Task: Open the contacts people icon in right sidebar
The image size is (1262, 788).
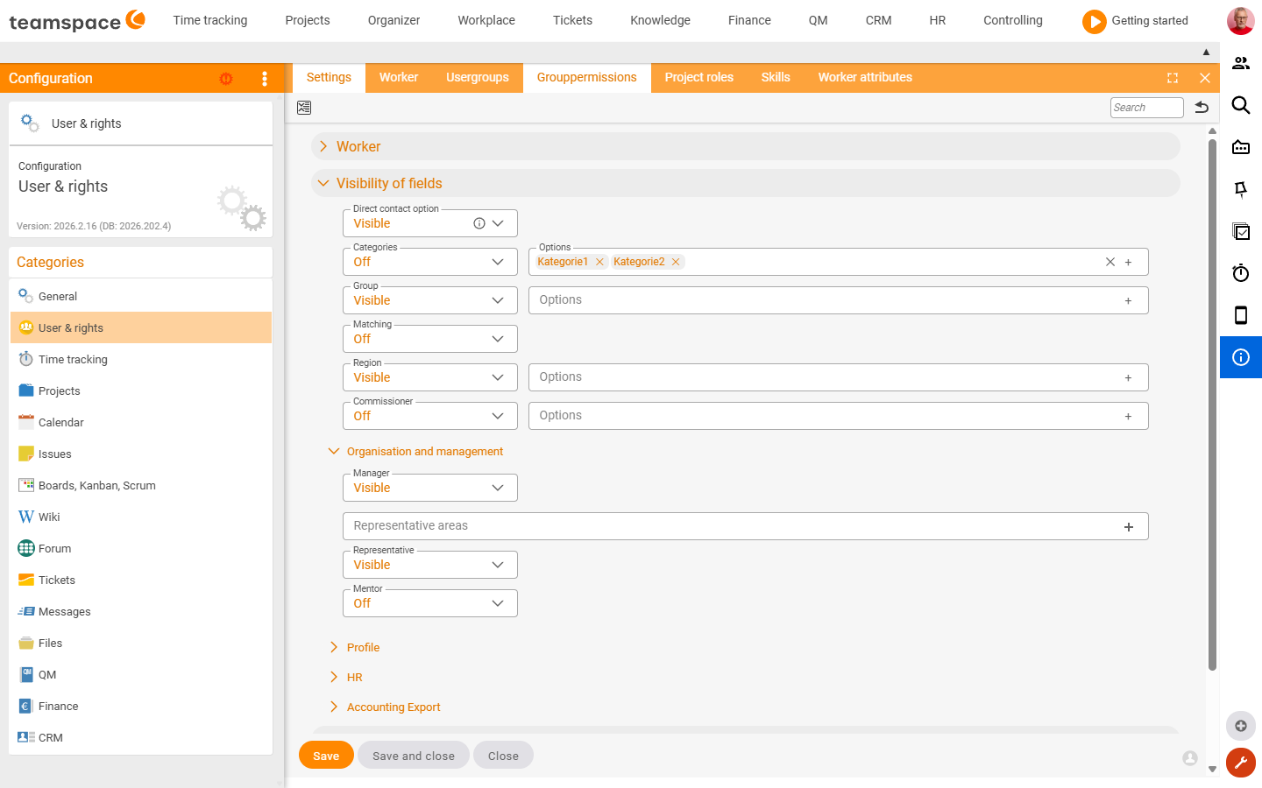Action: pos(1241,63)
